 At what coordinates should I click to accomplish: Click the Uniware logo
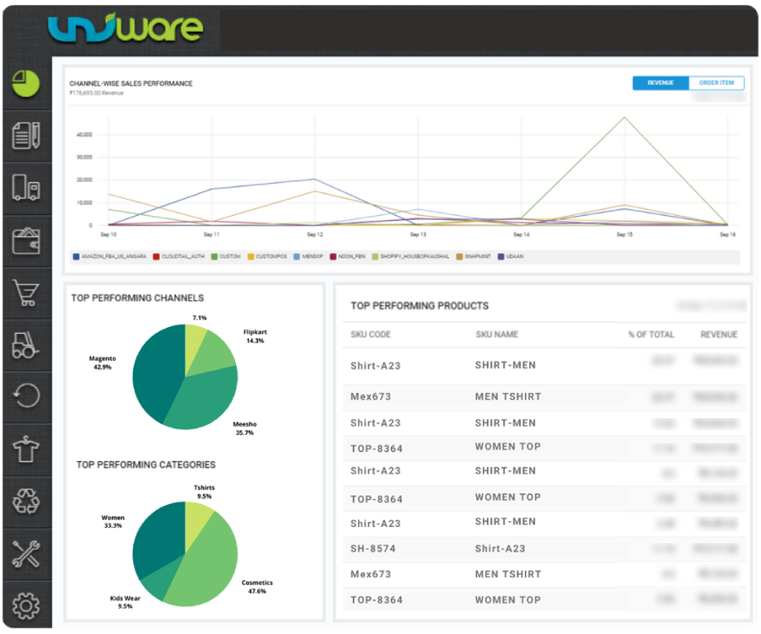tap(125, 28)
